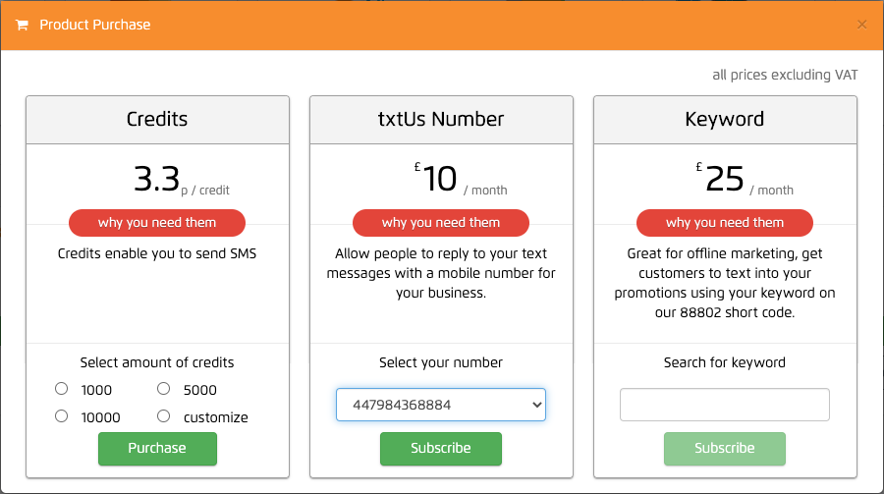Click the shopping cart icon in header
884x494 pixels.
click(x=22, y=25)
